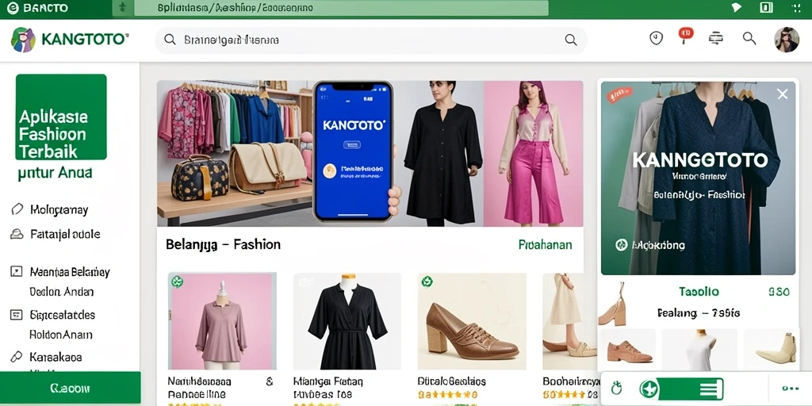The width and height of the screenshot is (812, 406).
Task: Click the RoldonAnam sidebar text
Action: [60, 335]
